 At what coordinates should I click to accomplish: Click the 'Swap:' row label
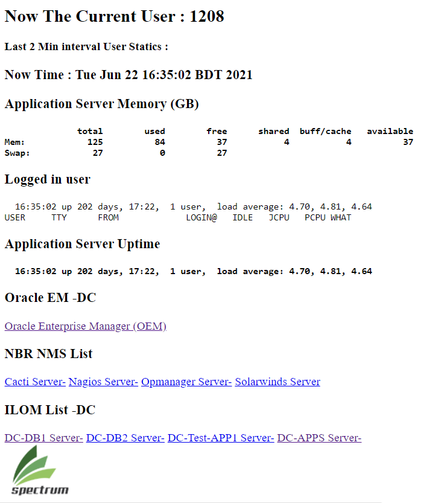17,153
